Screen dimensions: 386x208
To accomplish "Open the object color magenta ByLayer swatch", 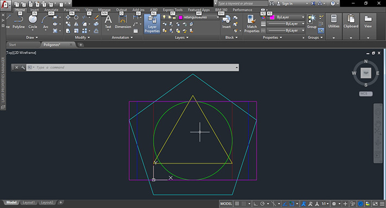I will tap(272, 17).
